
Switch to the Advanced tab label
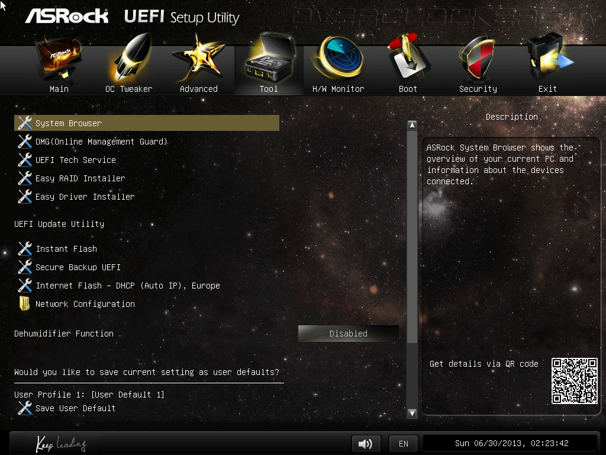[199, 89]
